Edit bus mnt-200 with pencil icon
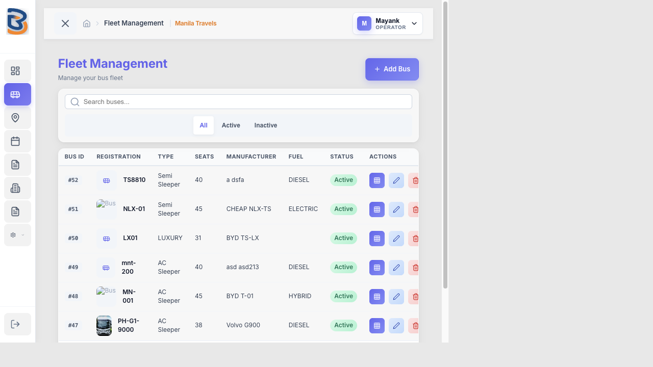Viewport: 653px width, 367px height. click(396, 268)
